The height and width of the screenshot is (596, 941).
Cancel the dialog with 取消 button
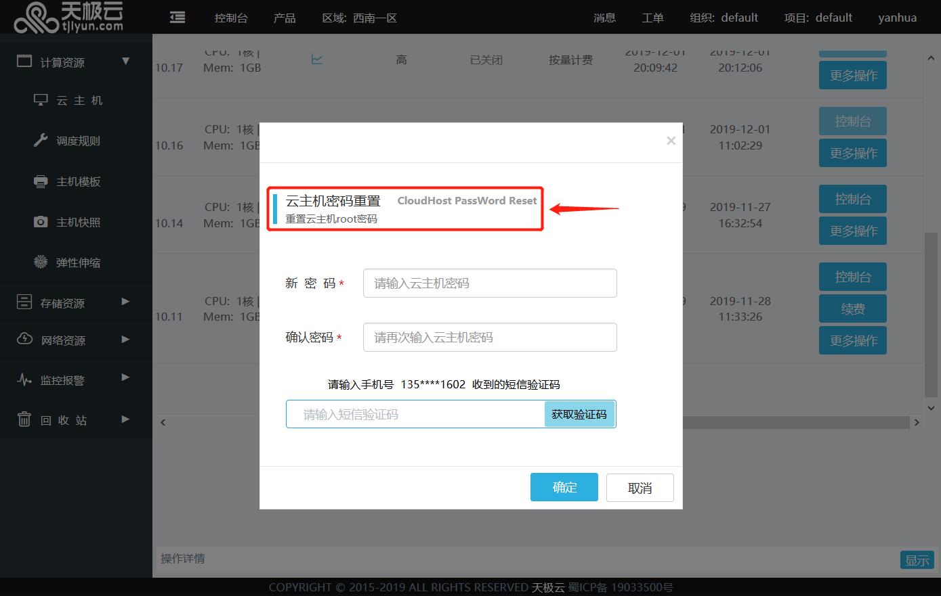640,488
